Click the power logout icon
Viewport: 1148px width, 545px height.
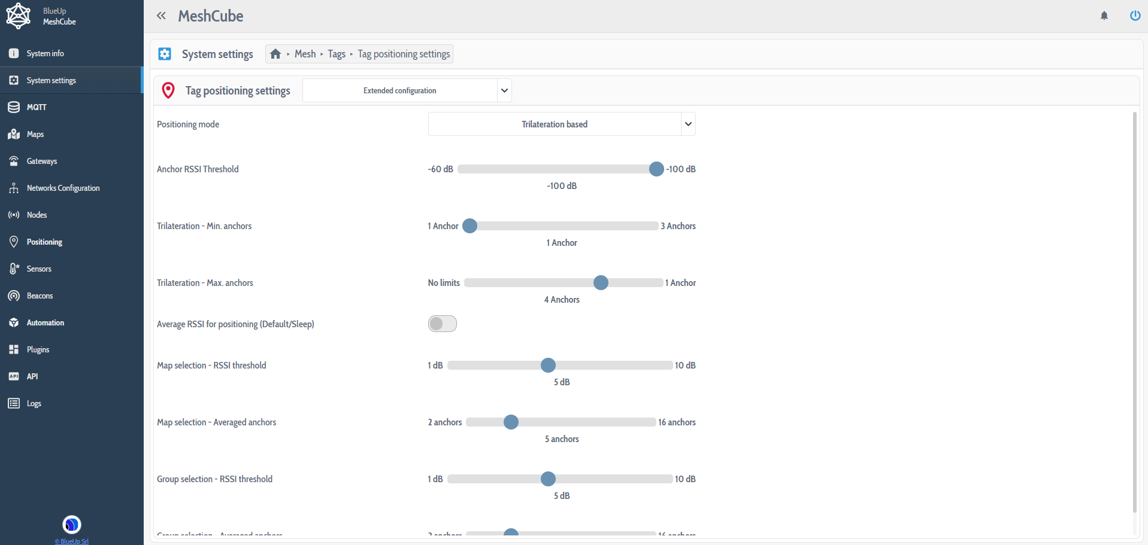(x=1135, y=16)
